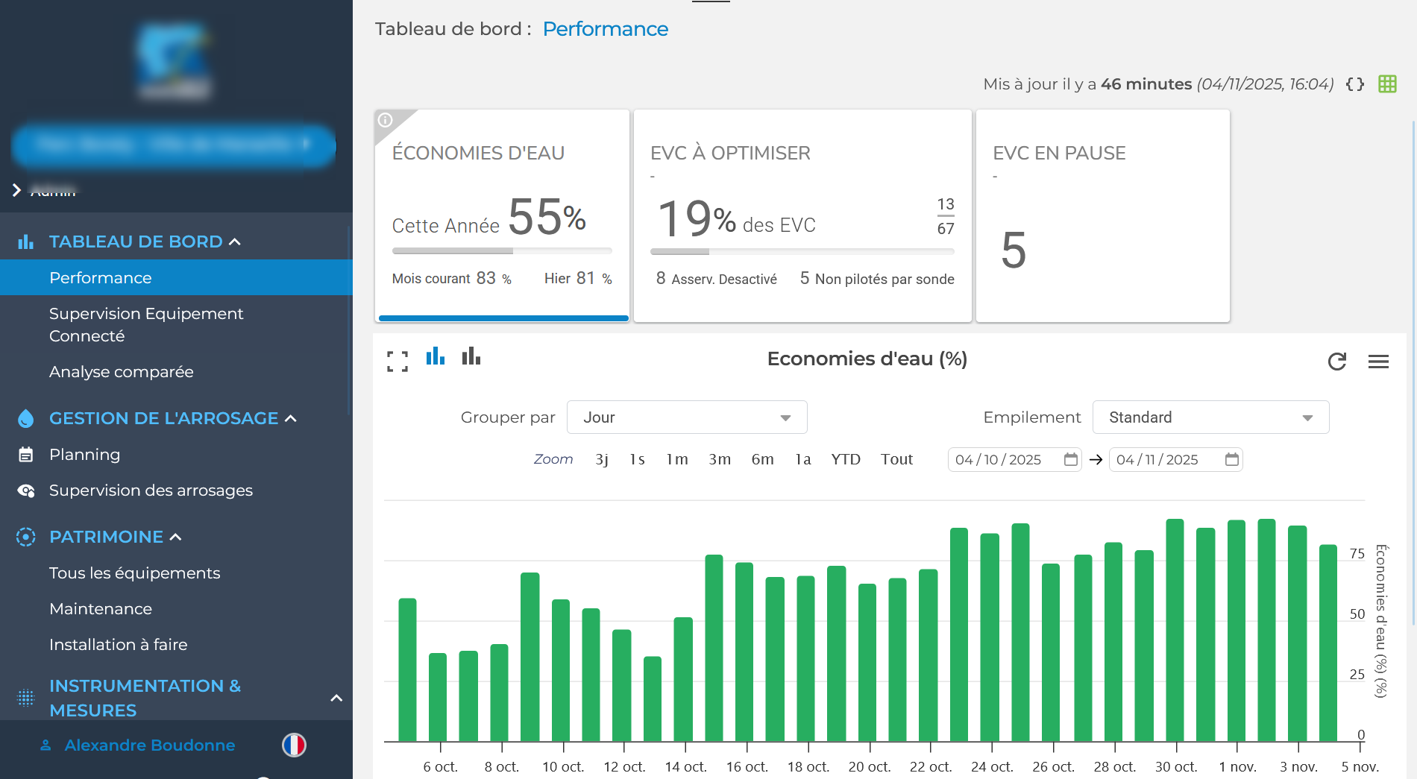Image resolution: width=1417 pixels, height=779 pixels.
Task: Open the Grouper par dropdown
Action: tap(686, 417)
